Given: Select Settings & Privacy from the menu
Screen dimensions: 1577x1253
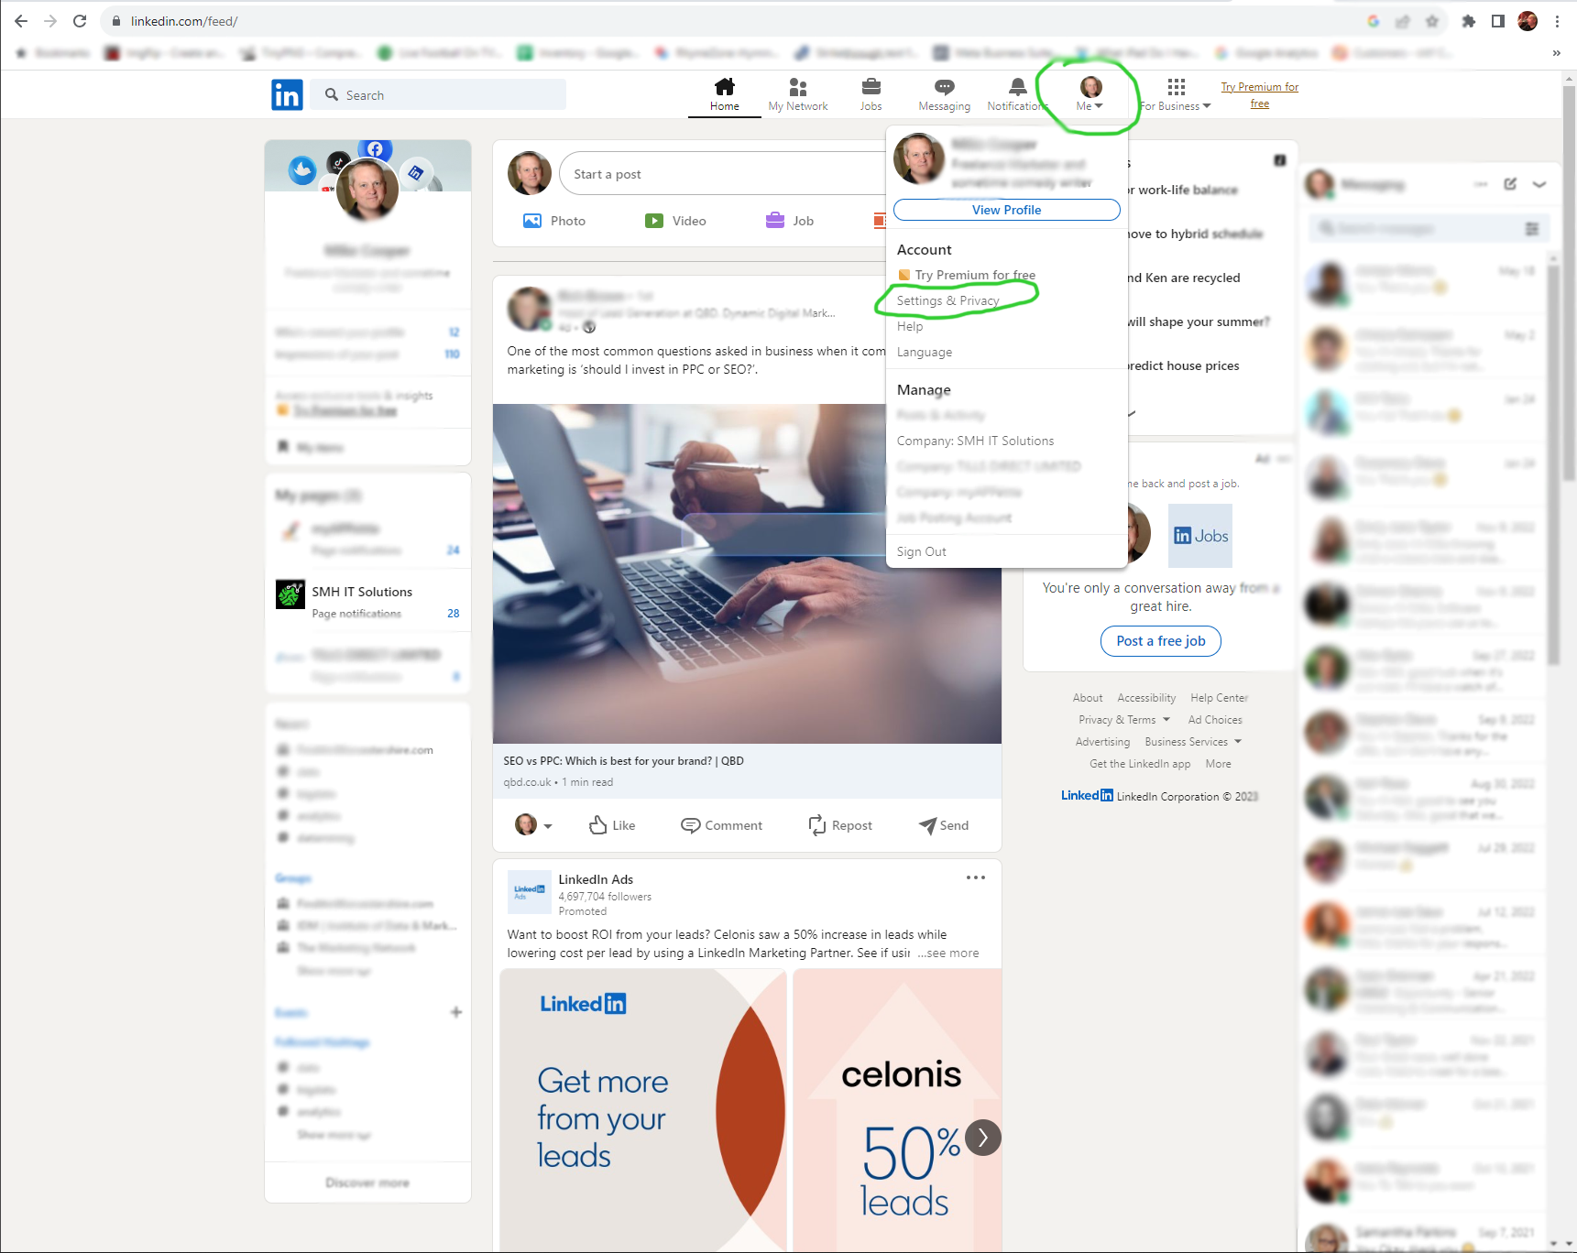Looking at the screenshot, I should click(x=947, y=300).
